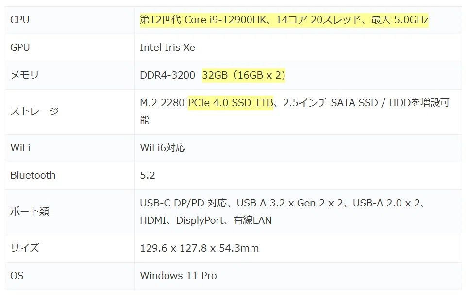Click the 'OS' row label
The width and height of the screenshot is (468, 299).
tap(17, 276)
